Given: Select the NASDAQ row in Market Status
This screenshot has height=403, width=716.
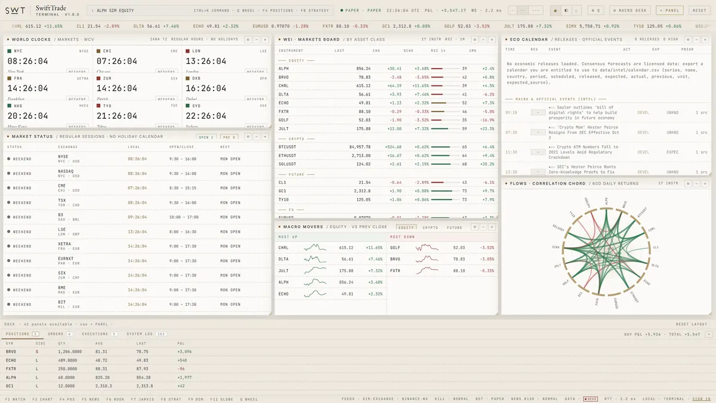Looking at the screenshot, I should [x=137, y=174].
